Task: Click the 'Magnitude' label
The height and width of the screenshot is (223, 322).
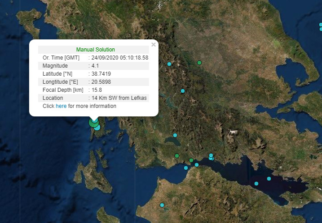Action: click(55, 66)
